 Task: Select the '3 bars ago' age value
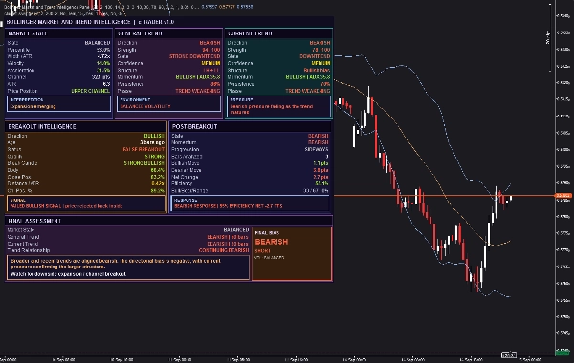coord(152,142)
